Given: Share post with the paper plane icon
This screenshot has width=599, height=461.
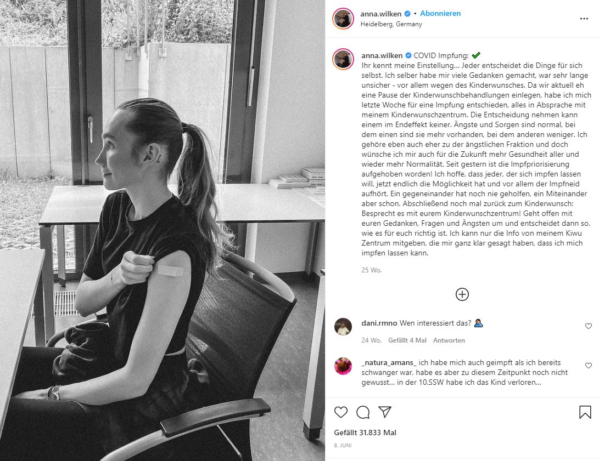Looking at the screenshot, I should pyautogui.click(x=385, y=412).
